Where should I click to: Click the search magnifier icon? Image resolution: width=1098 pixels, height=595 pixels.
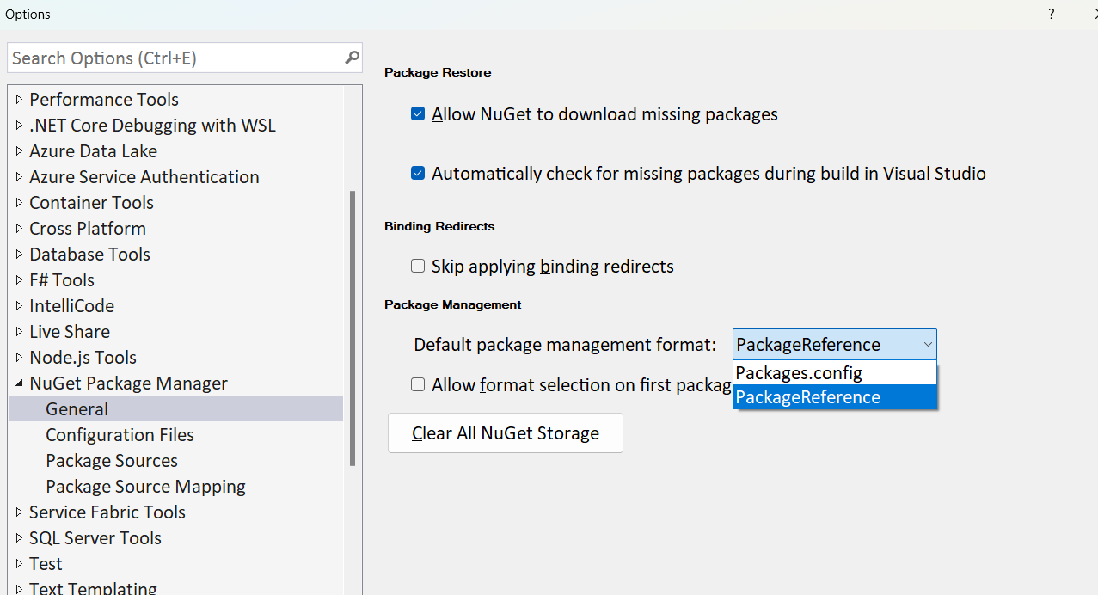(x=351, y=58)
